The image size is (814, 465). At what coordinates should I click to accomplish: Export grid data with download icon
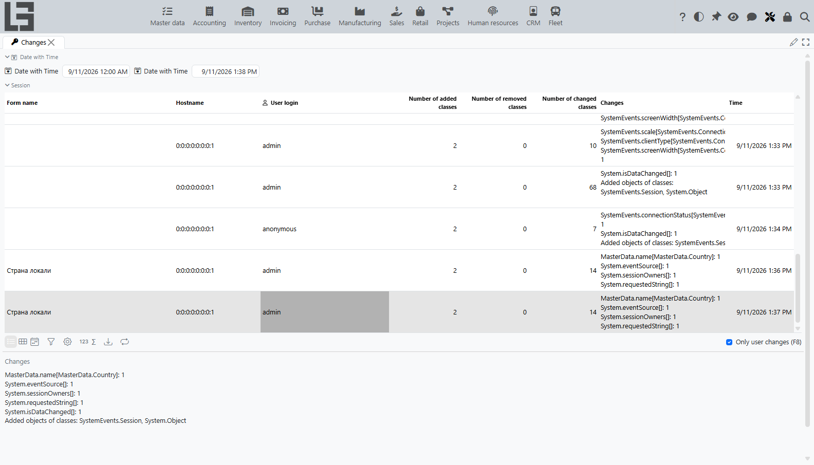pyautogui.click(x=108, y=342)
